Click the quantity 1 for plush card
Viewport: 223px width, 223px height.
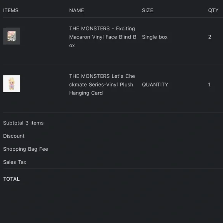point(209,85)
